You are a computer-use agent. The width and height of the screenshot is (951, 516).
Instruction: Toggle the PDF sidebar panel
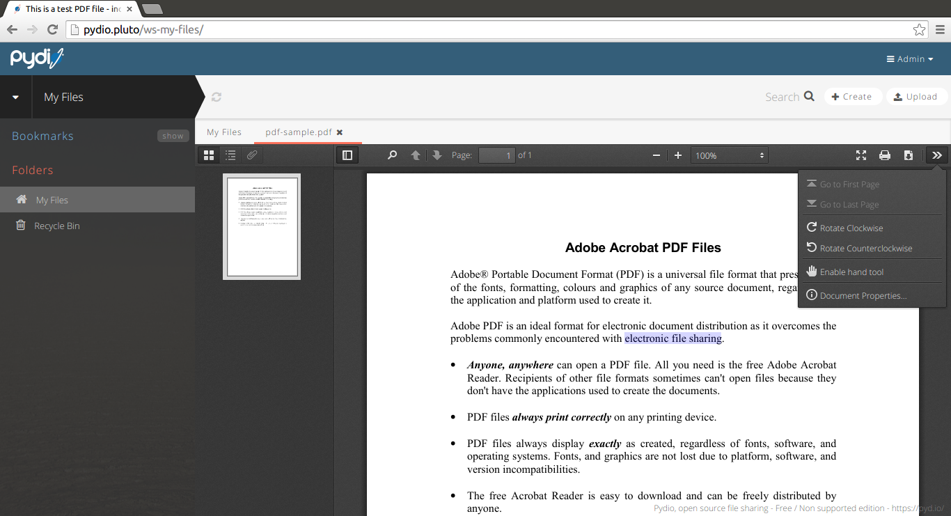(x=347, y=155)
